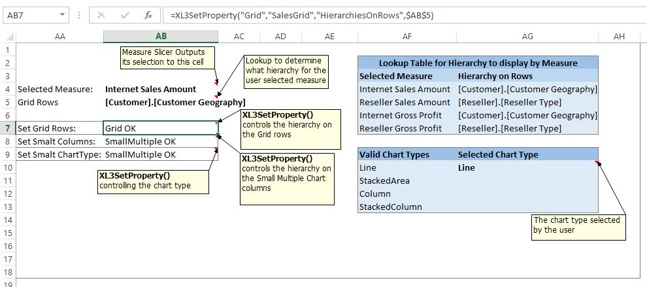647x287 pixels.
Task: Select column header AB
Action: tap(161, 37)
